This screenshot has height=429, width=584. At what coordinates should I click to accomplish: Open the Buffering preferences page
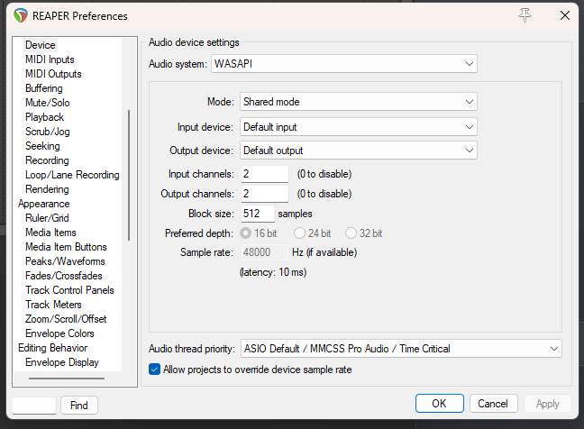44,88
